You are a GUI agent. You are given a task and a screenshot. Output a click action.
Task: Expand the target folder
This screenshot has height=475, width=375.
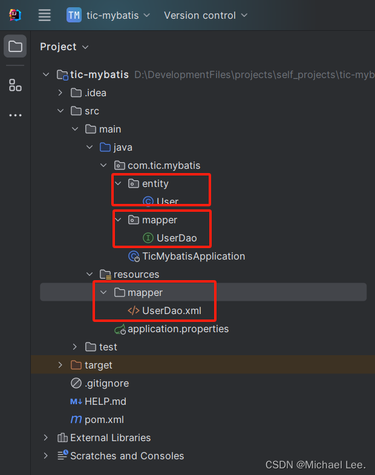(60, 365)
